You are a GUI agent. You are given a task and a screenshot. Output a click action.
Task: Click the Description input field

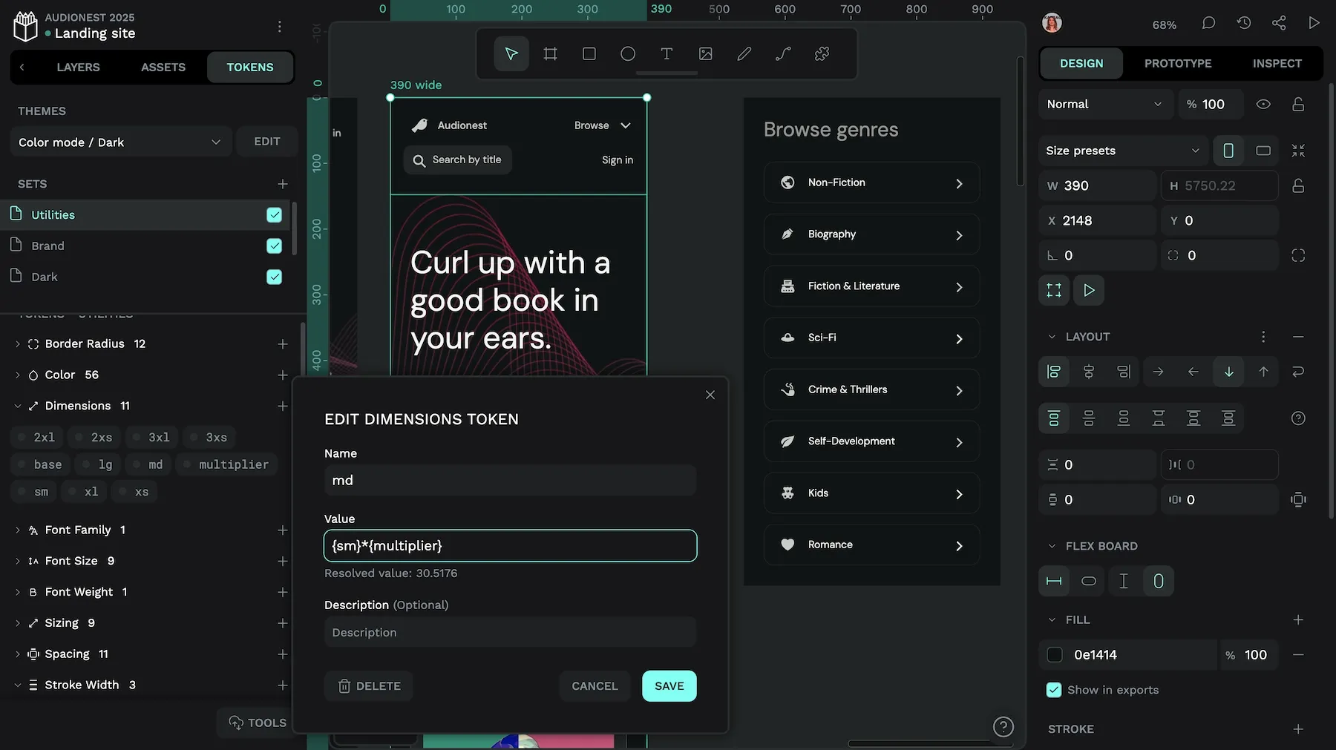coord(510,632)
